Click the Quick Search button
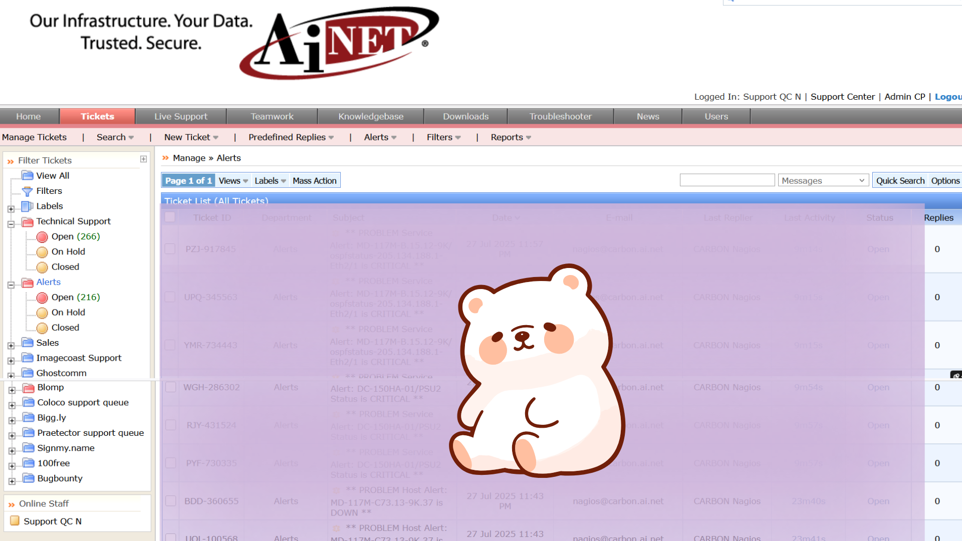 coord(900,180)
